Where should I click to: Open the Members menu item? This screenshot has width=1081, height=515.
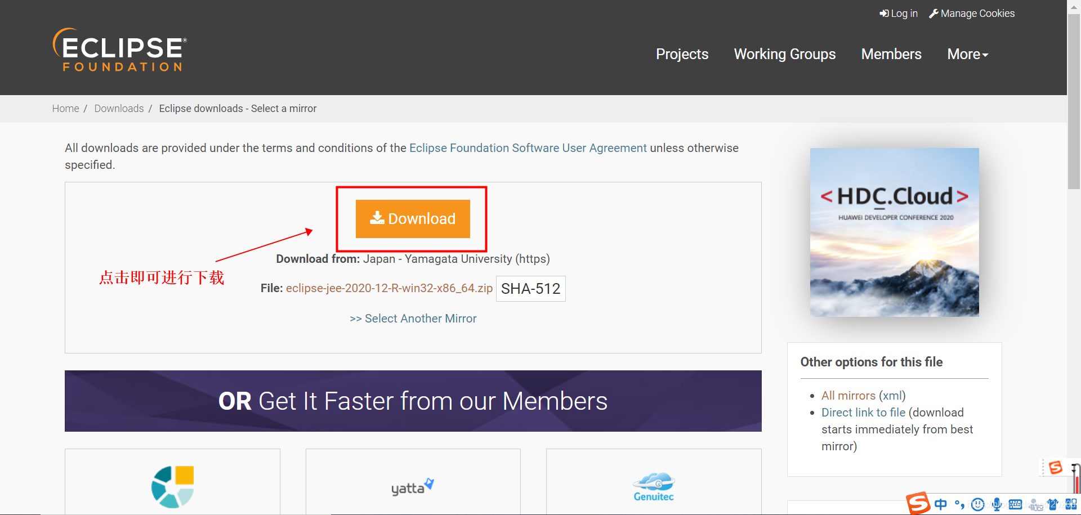click(891, 54)
